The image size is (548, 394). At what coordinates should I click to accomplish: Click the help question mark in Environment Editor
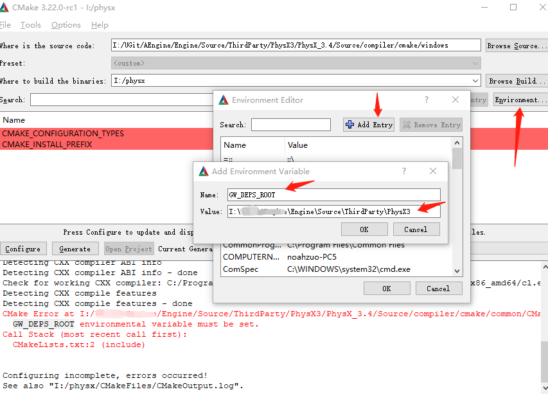427,100
